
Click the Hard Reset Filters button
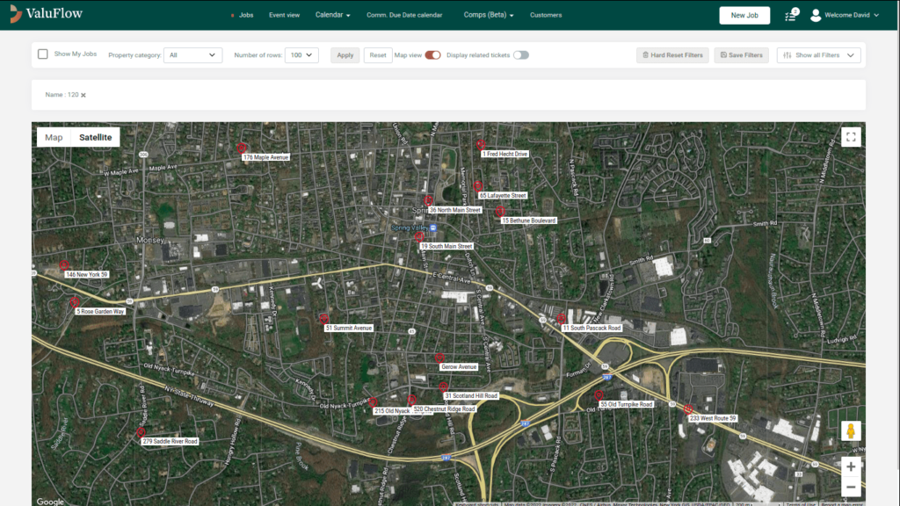[671, 55]
